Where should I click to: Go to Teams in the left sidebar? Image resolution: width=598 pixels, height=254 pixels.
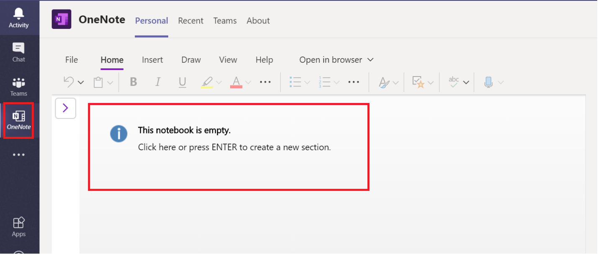click(19, 87)
